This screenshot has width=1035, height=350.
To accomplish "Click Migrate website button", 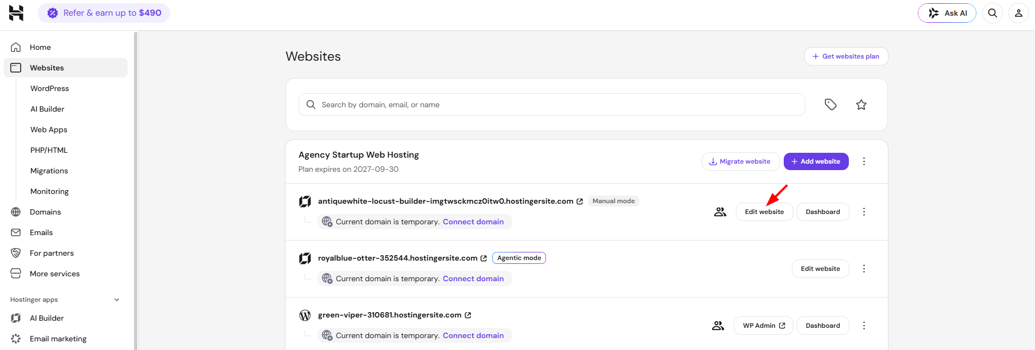I will (x=740, y=161).
